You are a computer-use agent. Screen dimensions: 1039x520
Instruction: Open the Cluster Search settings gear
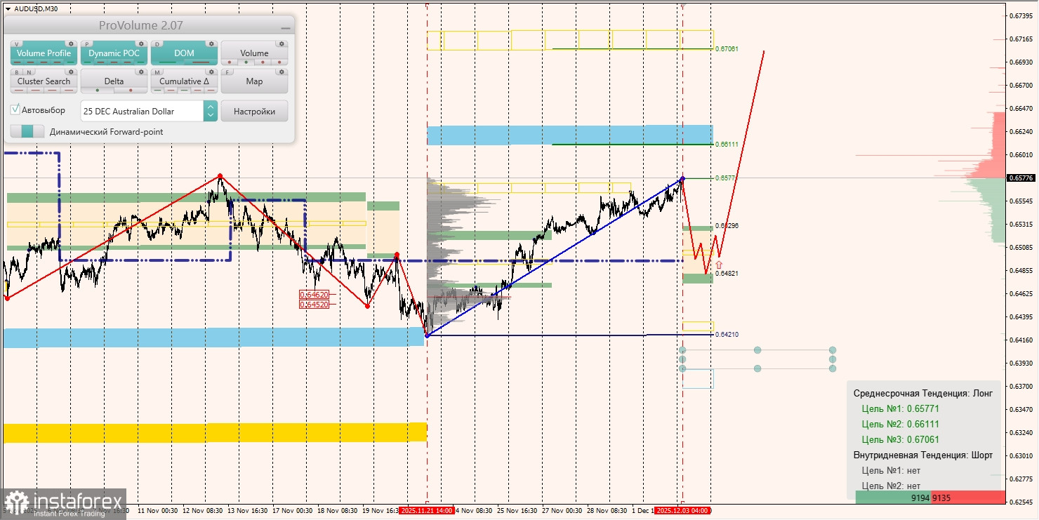(71, 72)
